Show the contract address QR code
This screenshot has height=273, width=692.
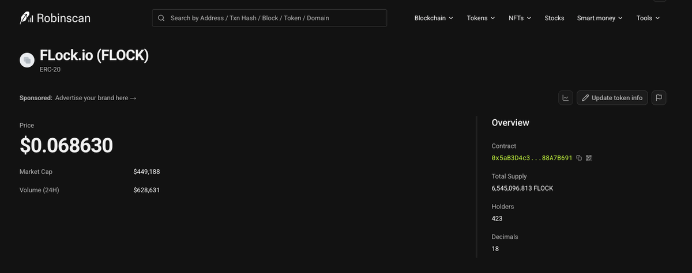[589, 158]
